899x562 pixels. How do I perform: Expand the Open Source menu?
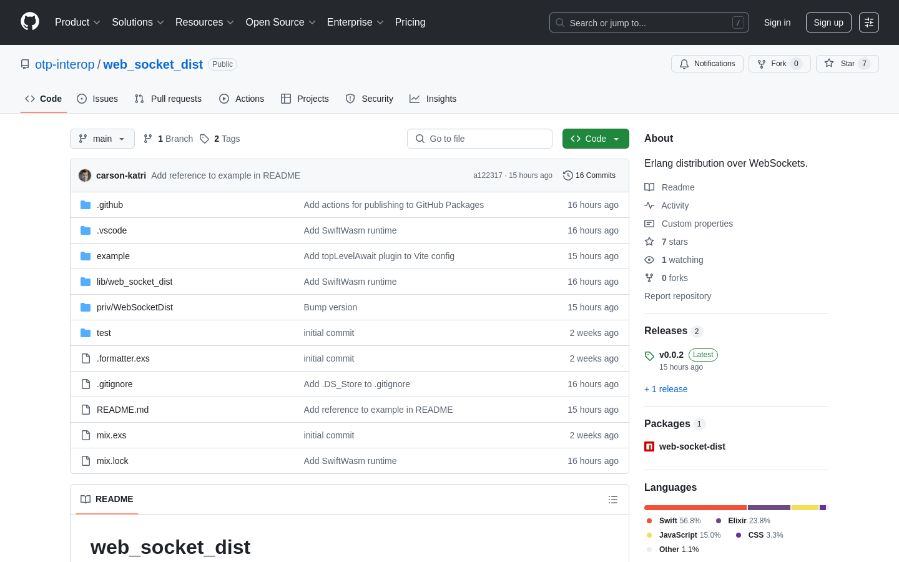click(x=280, y=22)
